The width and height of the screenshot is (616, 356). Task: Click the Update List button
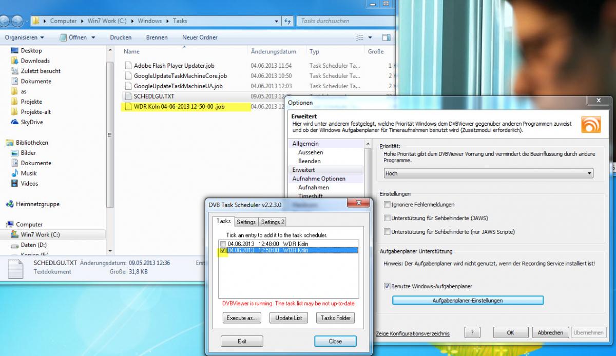[288, 318]
